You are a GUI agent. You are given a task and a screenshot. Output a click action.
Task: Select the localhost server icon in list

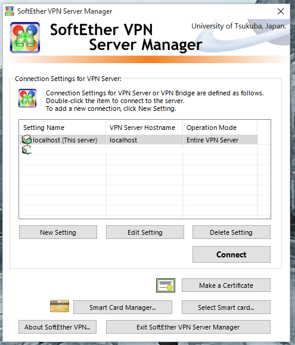coord(27,139)
